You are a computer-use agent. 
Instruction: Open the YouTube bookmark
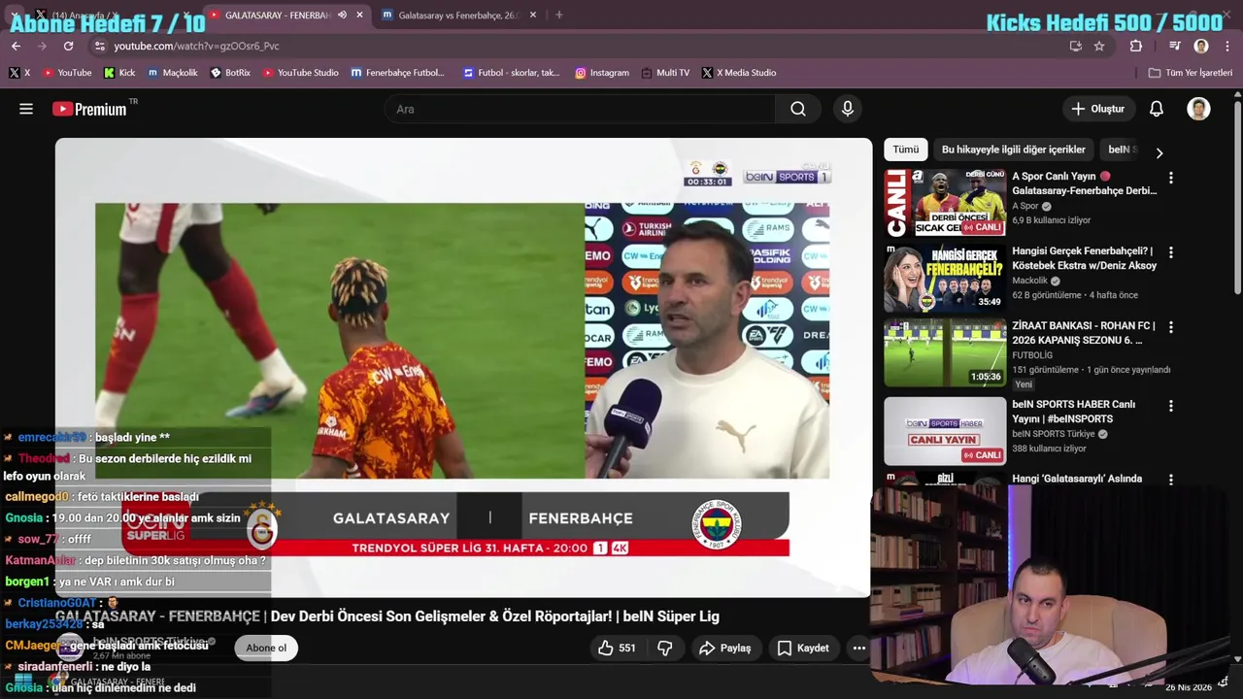66,73
